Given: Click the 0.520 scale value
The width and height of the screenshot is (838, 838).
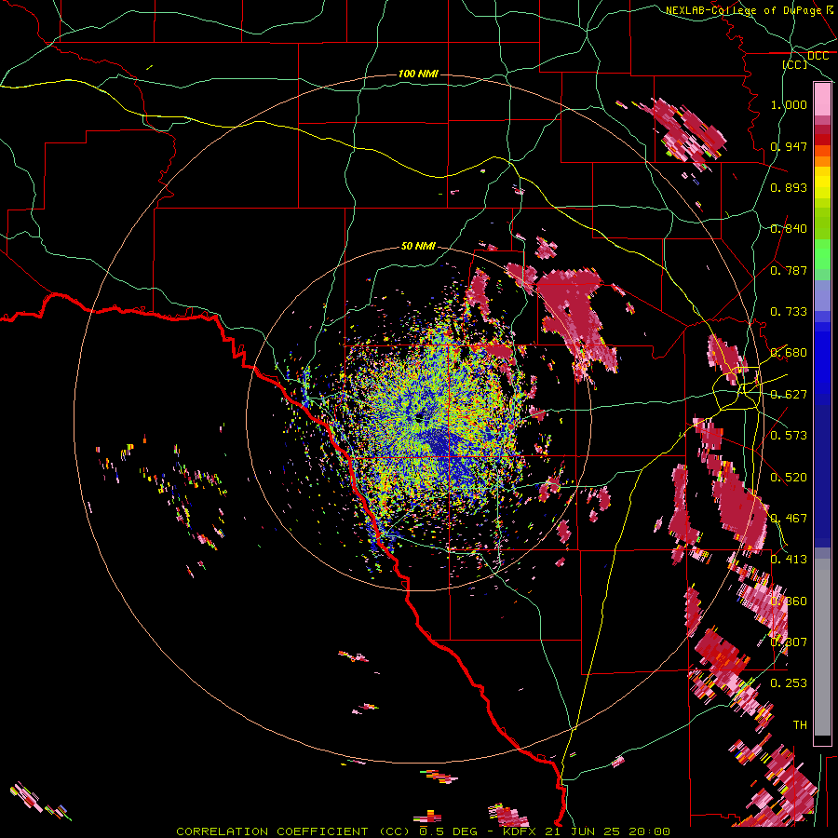Looking at the screenshot, I should point(789,478).
